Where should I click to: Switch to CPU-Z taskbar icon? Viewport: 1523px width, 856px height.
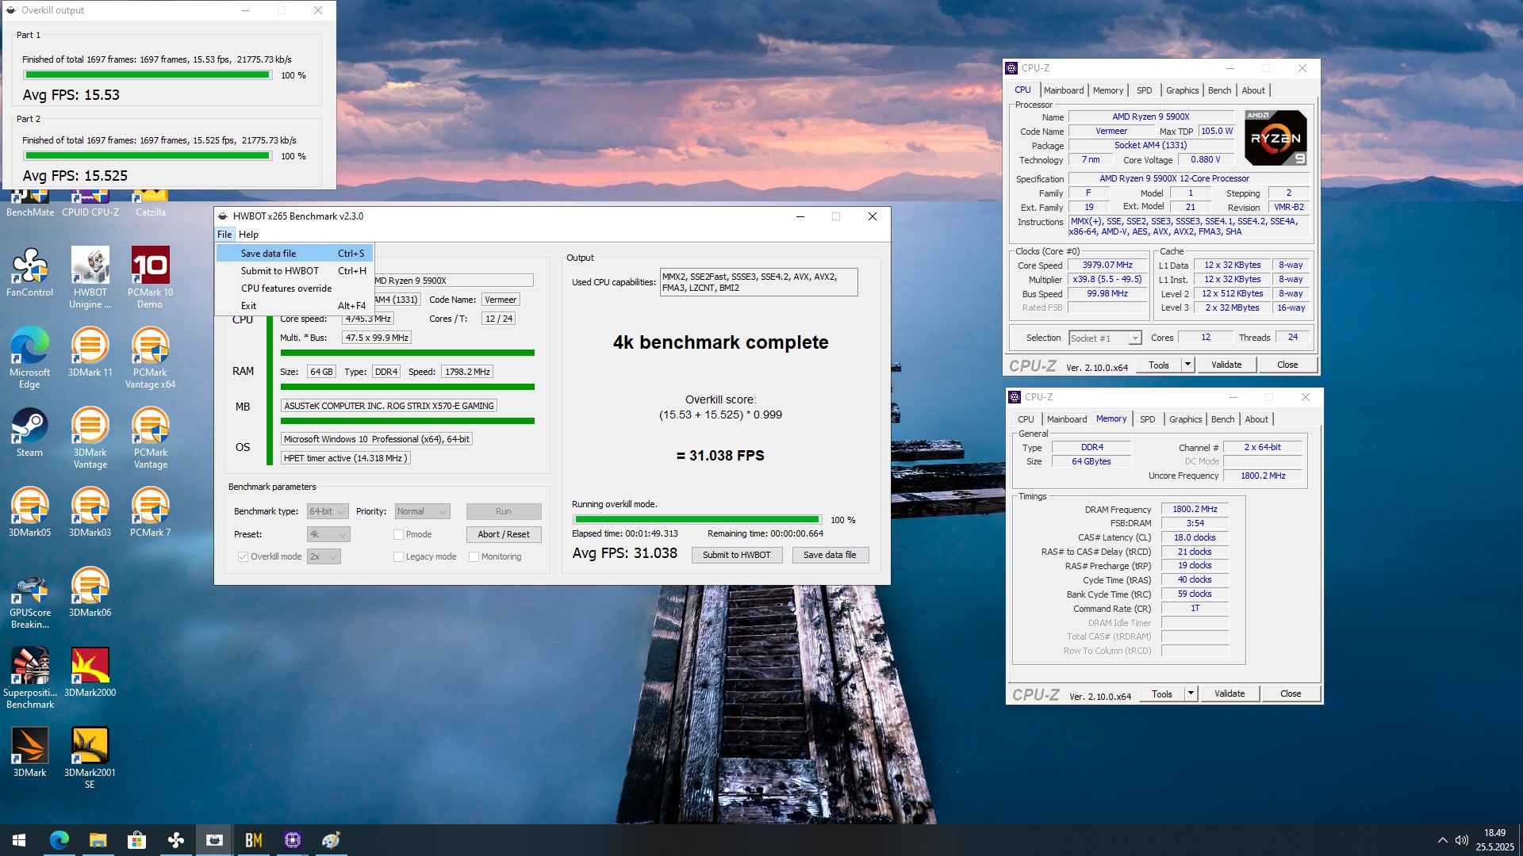(x=292, y=840)
